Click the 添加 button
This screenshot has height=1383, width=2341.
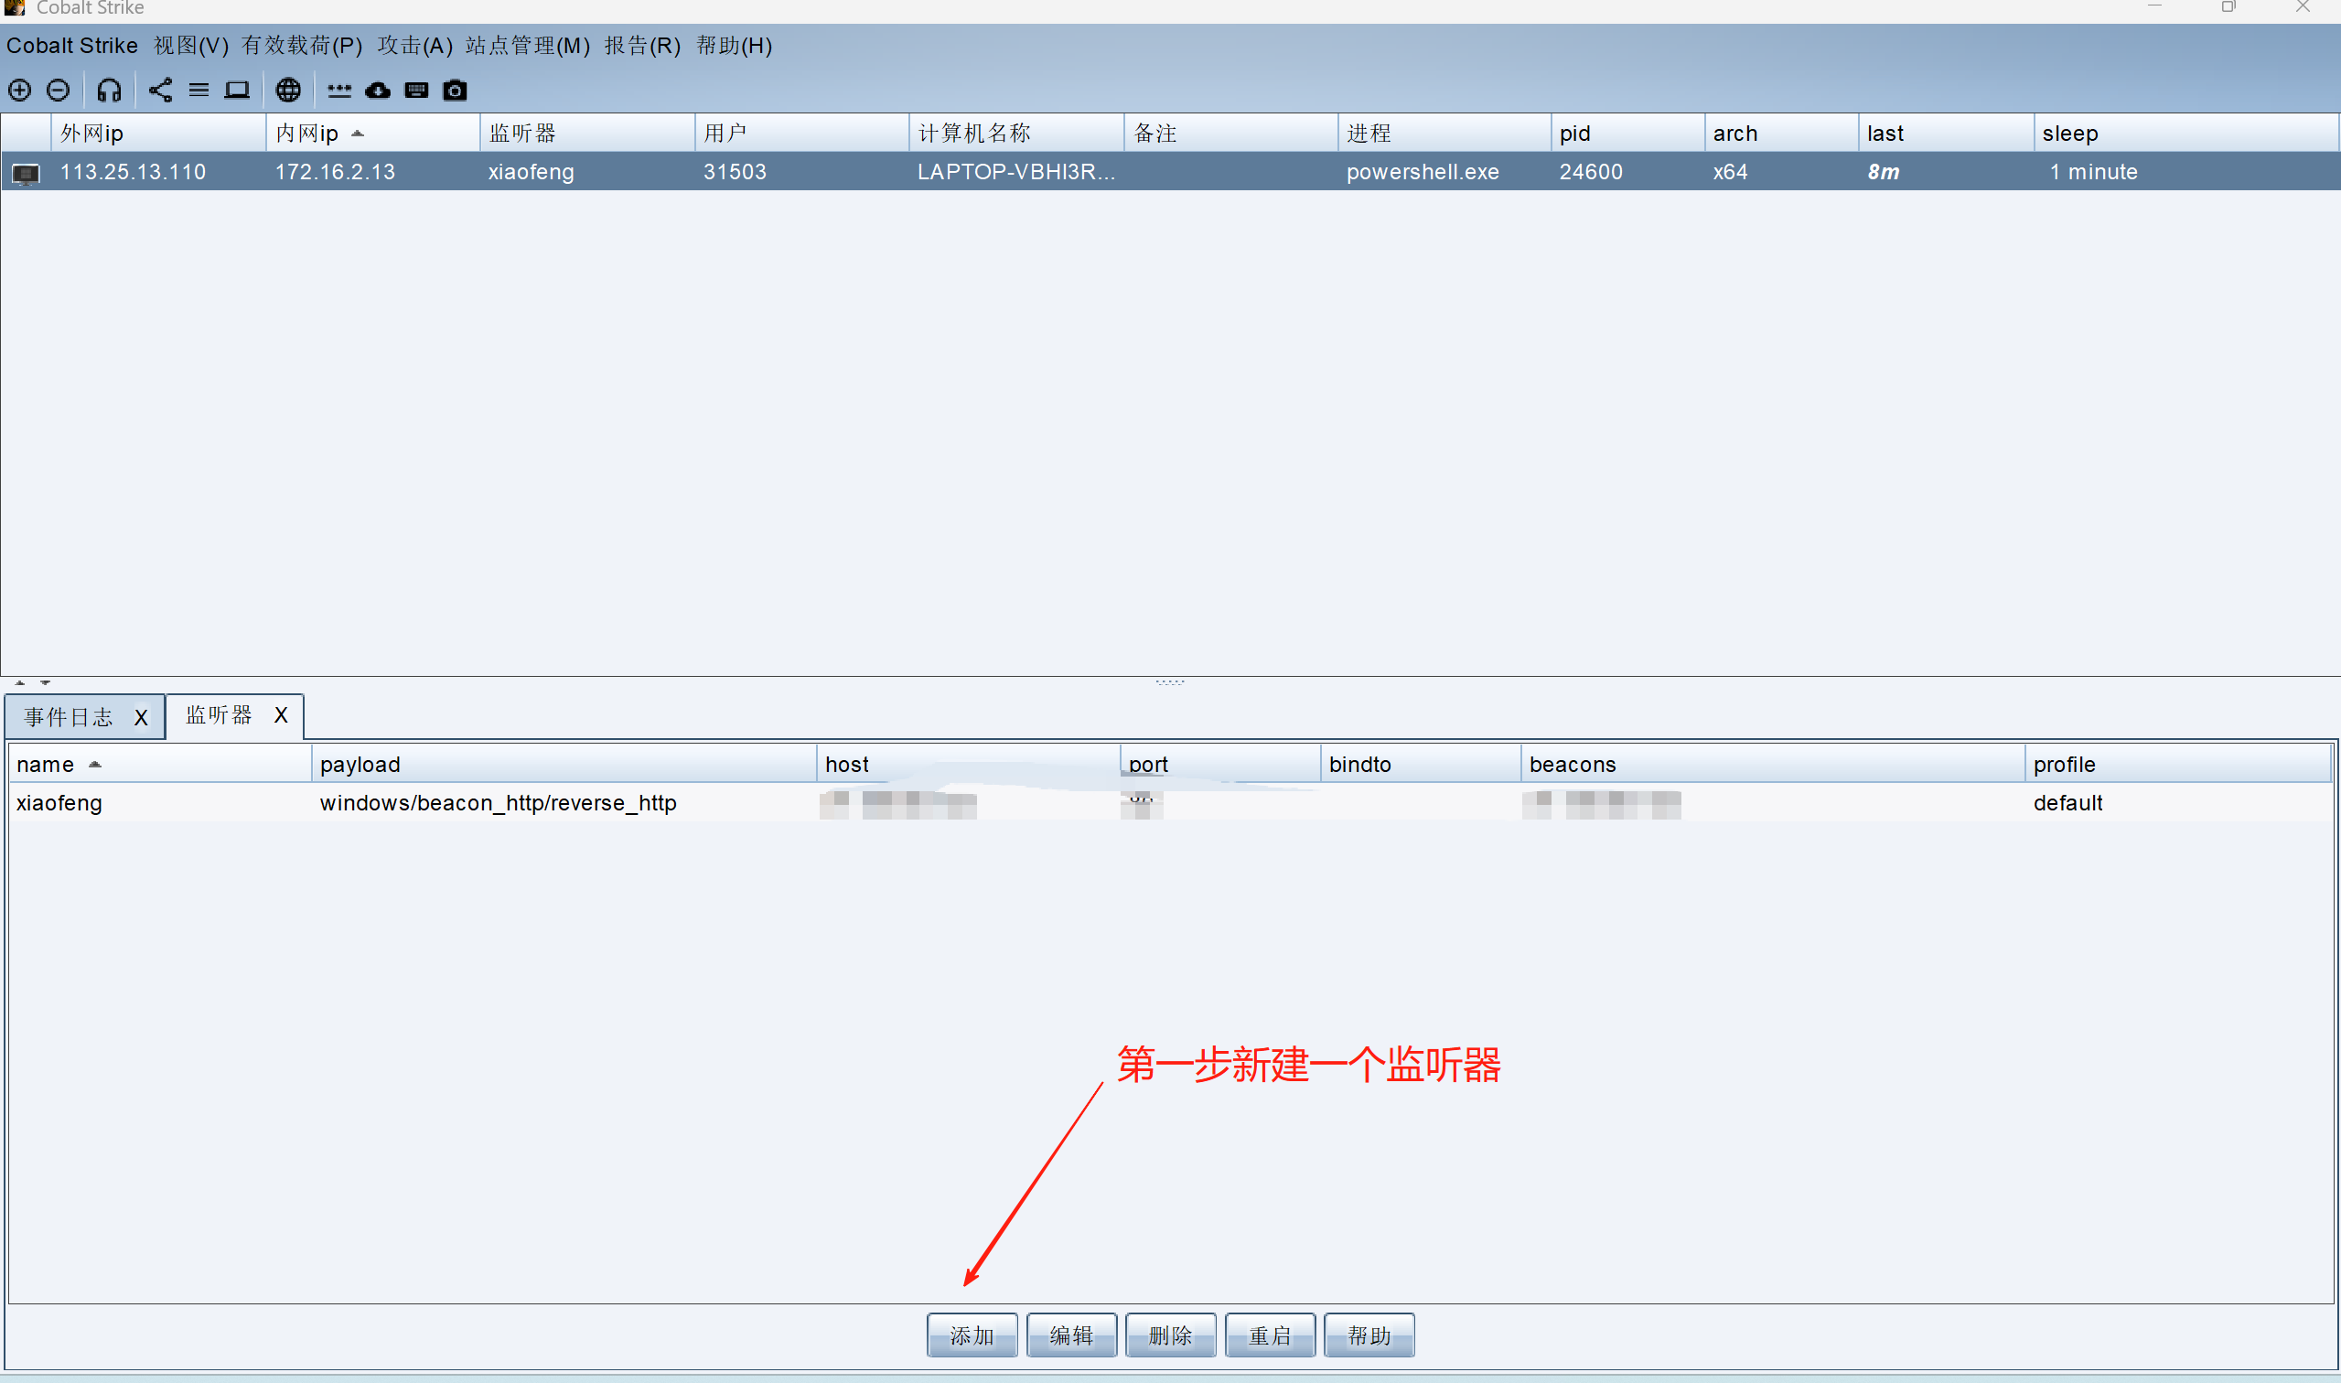972,1335
